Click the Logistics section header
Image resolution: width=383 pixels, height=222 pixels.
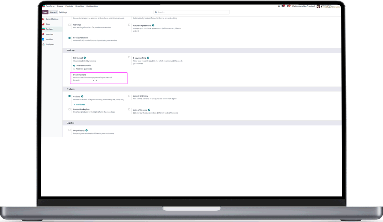[70, 123]
